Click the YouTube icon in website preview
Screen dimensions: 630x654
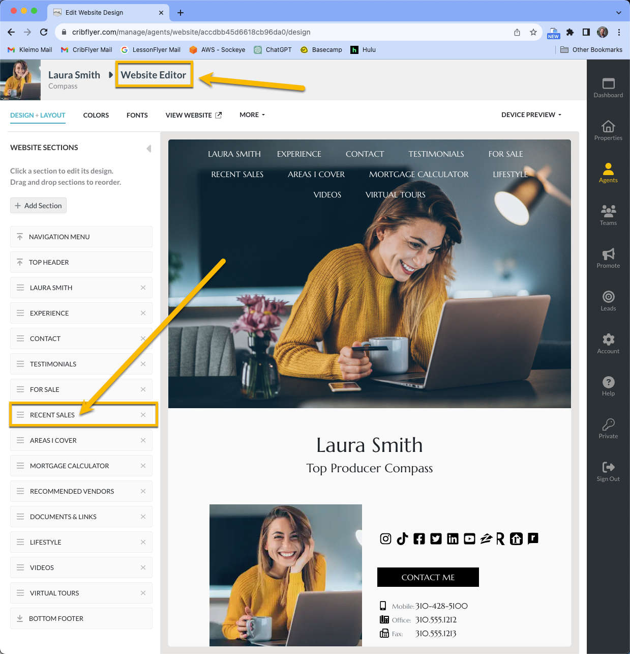pyautogui.click(x=469, y=538)
